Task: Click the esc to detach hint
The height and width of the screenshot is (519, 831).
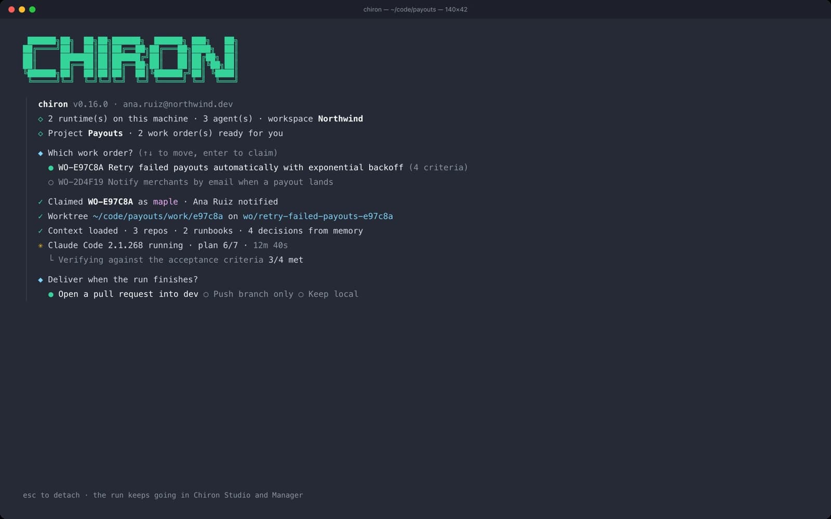Action: coord(51,495)
